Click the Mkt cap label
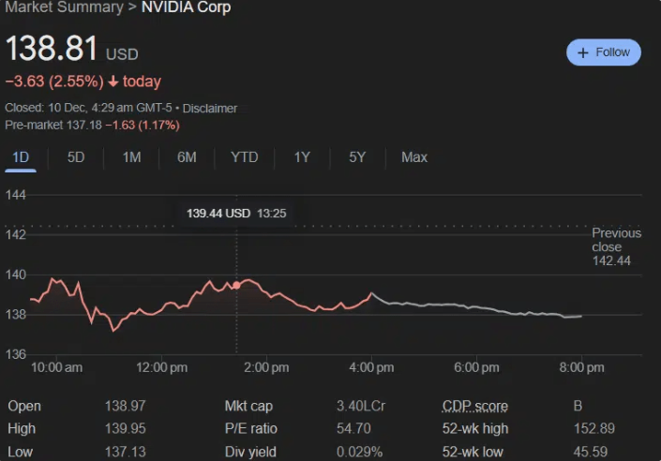The image size is (661, 461). (x=248, y=406)
